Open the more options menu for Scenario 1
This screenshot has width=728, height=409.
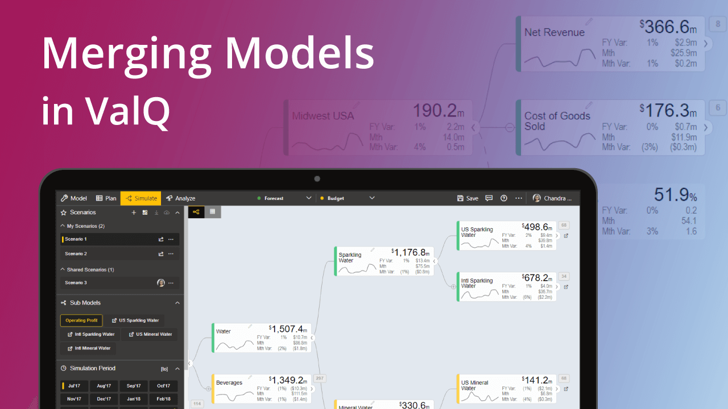(171, 239)
